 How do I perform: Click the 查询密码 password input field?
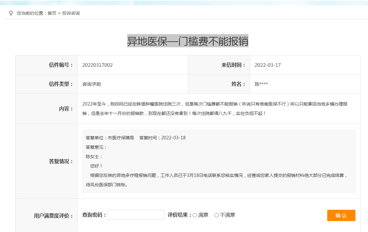[x=136, y=214]
